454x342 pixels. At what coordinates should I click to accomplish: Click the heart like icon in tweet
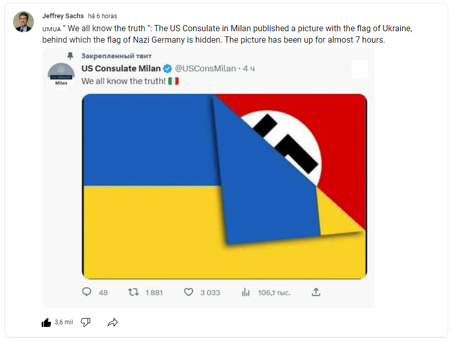(189, 293)
